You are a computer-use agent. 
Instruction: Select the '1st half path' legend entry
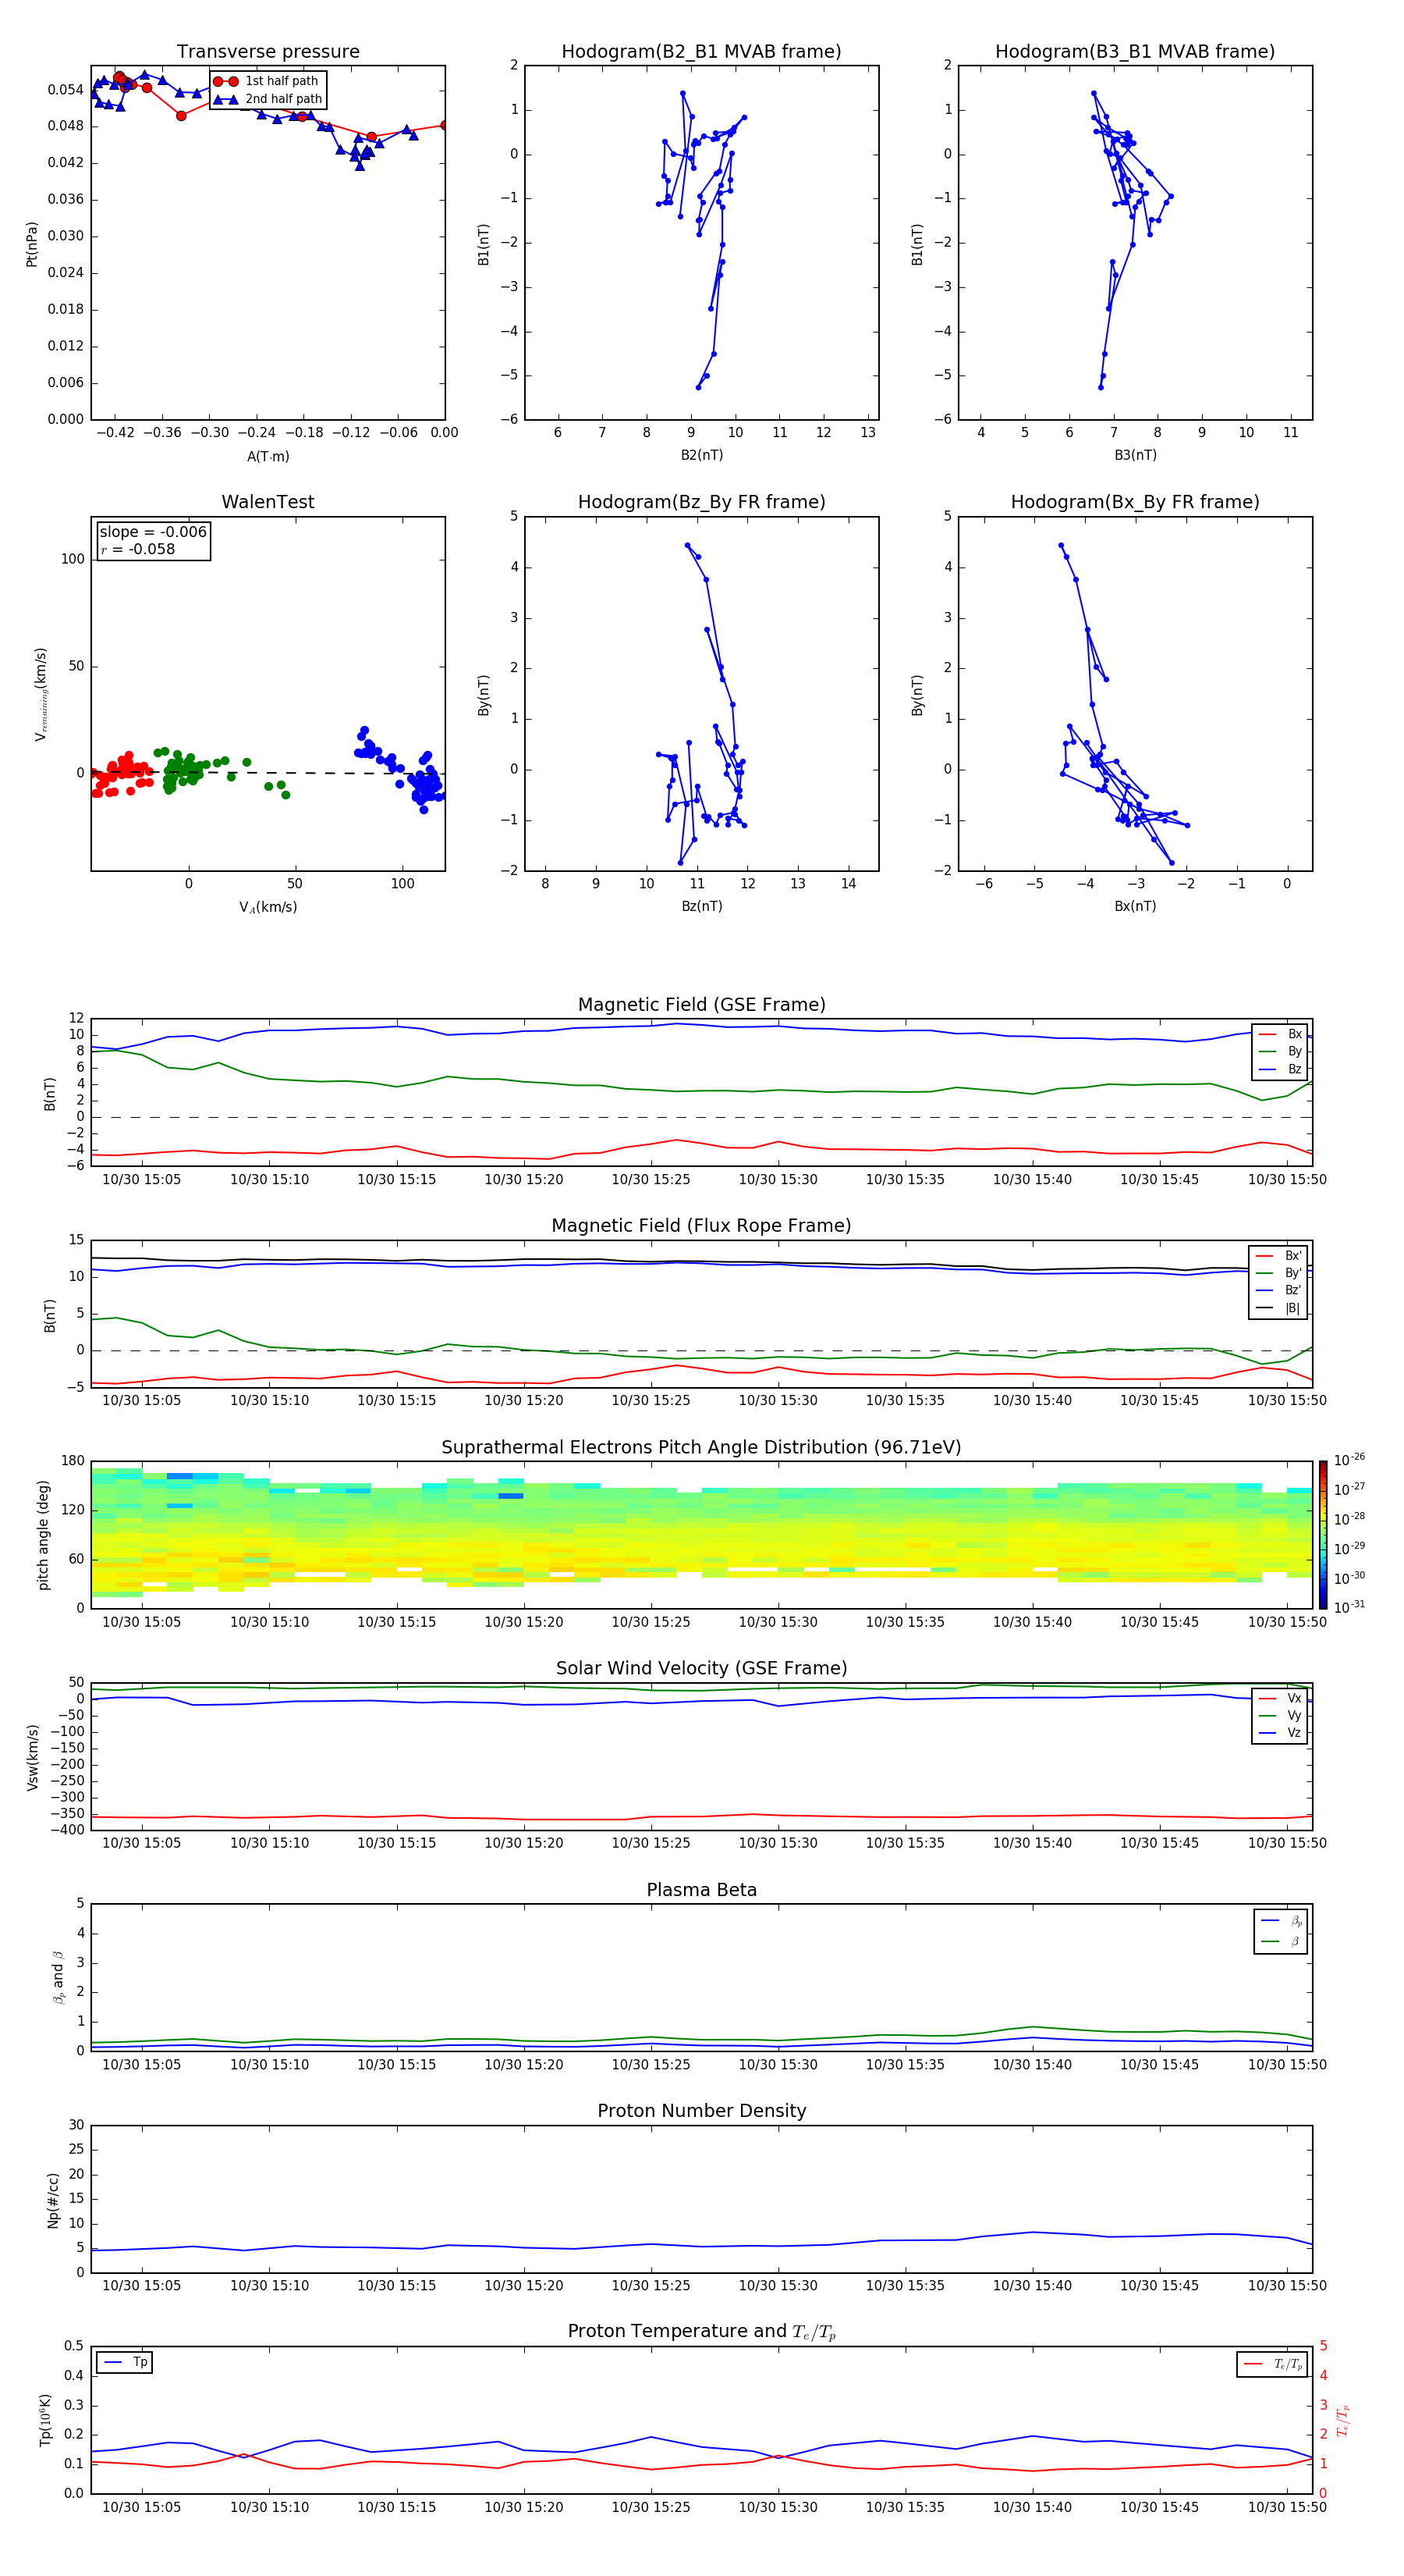(267, 81)
